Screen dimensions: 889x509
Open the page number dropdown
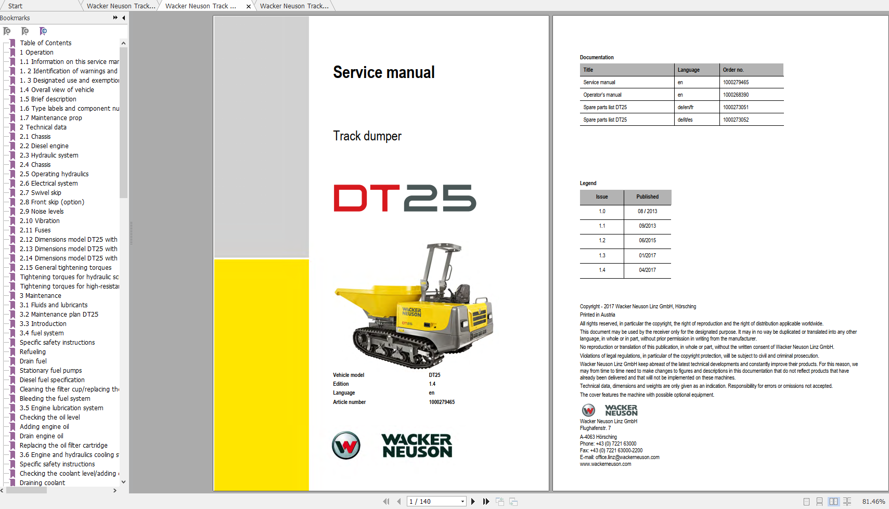(x=462, y=501)
